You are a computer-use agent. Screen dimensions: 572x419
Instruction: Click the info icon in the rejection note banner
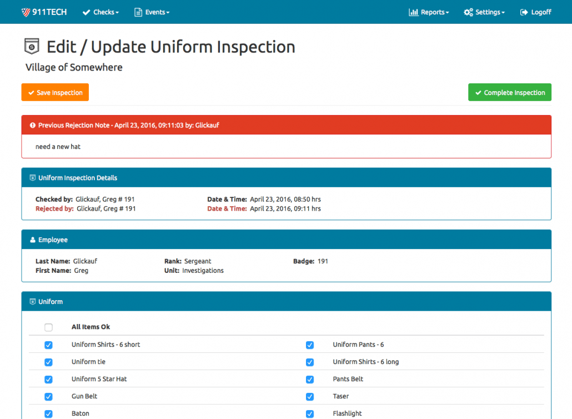32,125
